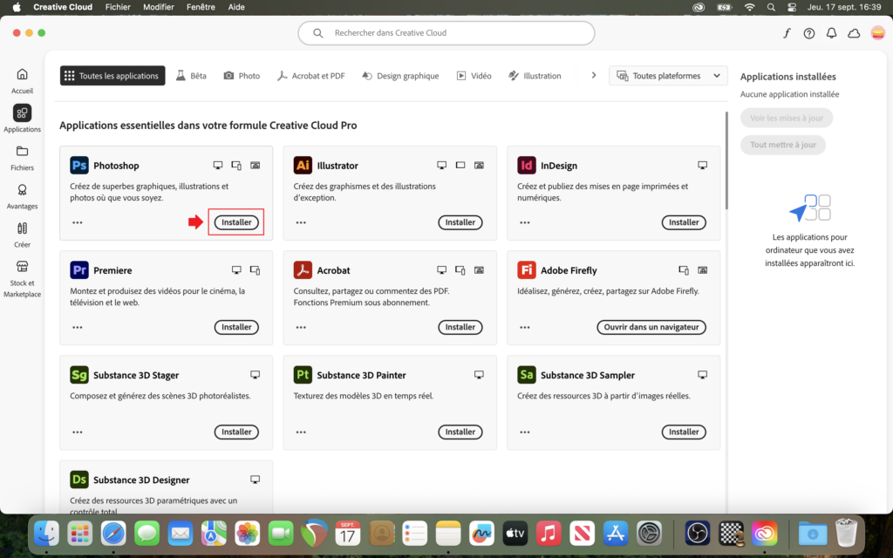Click the Premiere app icon
This screenshot has width=893, height=558.
point(79,270)
